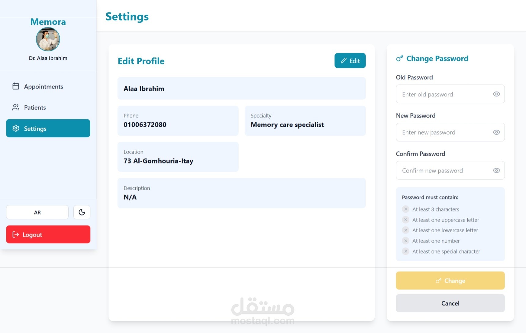Click the people icon beside Patients
The image size is (526, 333).
coord(16,107)
